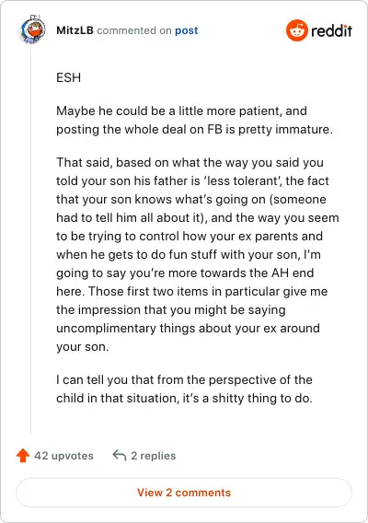The image size is (368, 523).
Task: Follow the blue 'post' link
Action: [187, 30]
